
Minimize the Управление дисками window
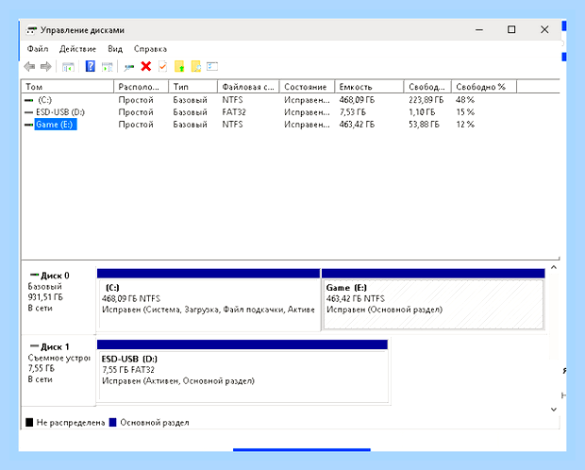479,29
